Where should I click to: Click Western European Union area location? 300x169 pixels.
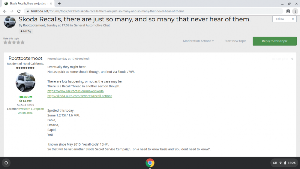pyautogui.click(x=31, y=111)
